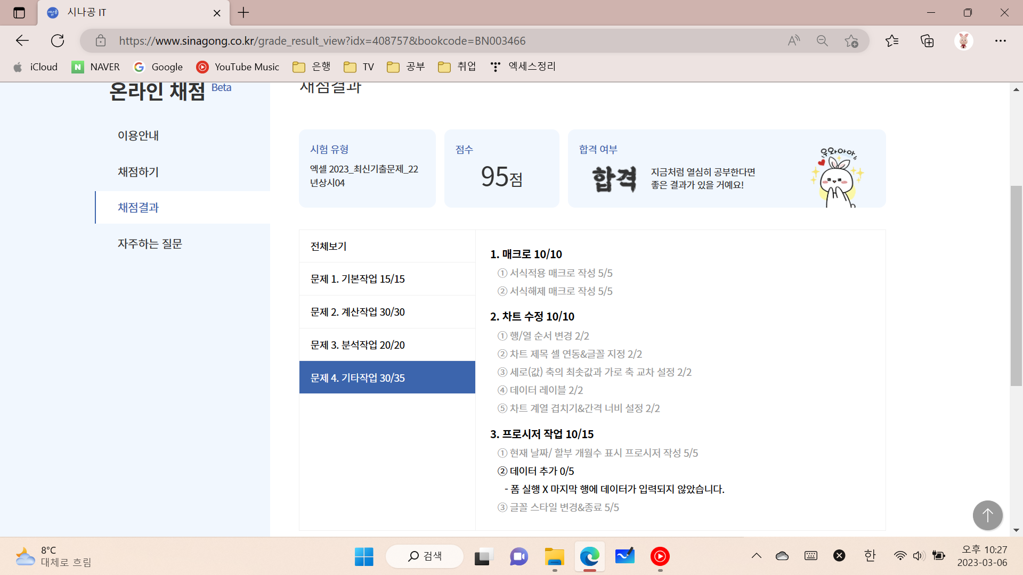Open browser settings and more menu
Image resolution: width=1023 pixels, height=575 pixels.
[1000, 40]
